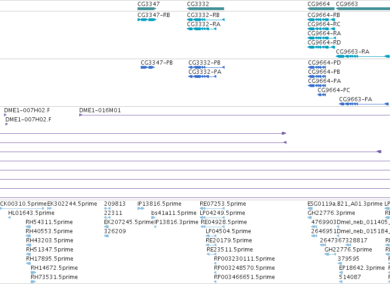Click the CG3332-RB transcript label
This screenshot has height=284, width=390.
coord(203,15)
